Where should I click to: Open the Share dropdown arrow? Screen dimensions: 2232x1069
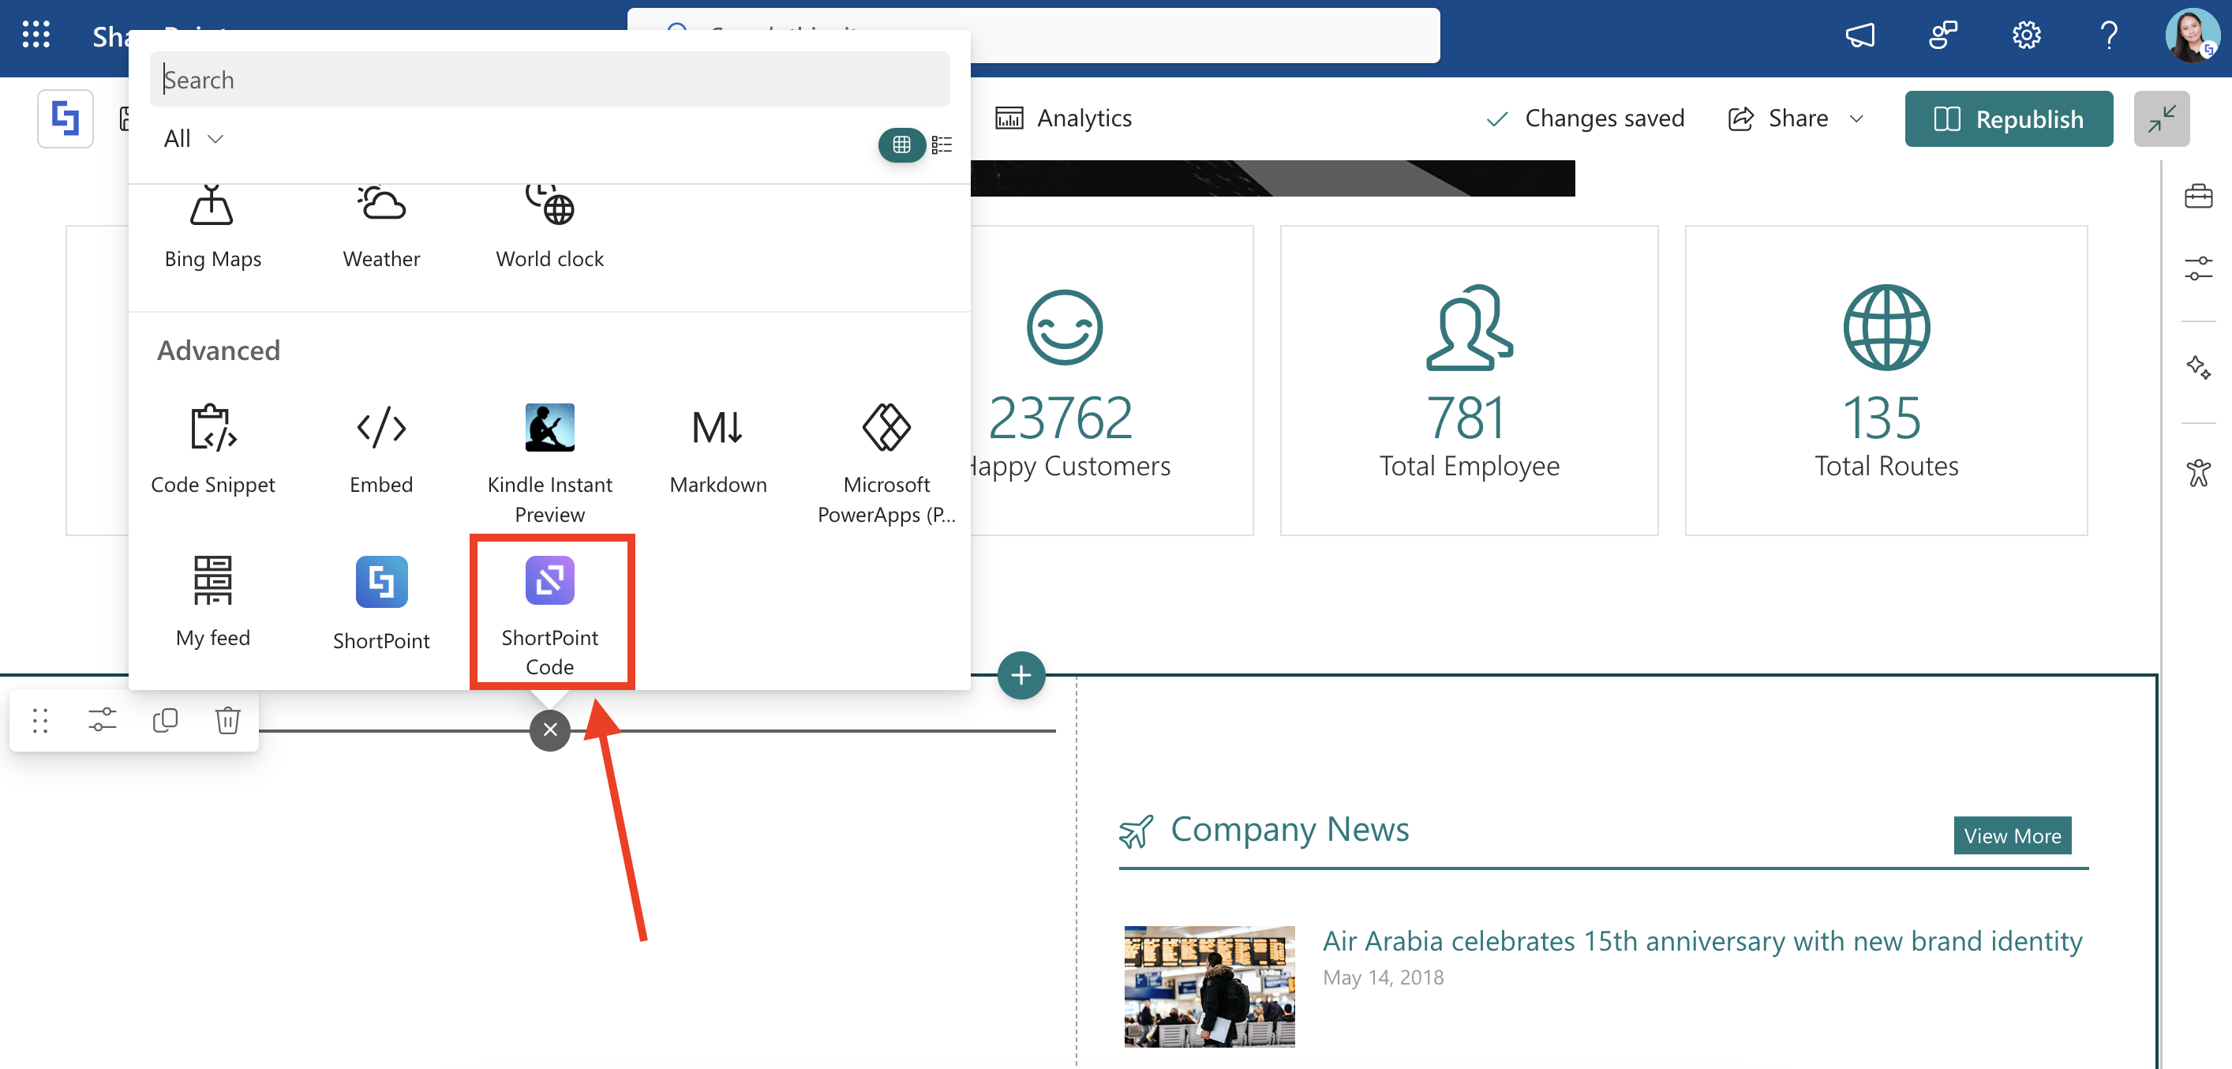1856,118
